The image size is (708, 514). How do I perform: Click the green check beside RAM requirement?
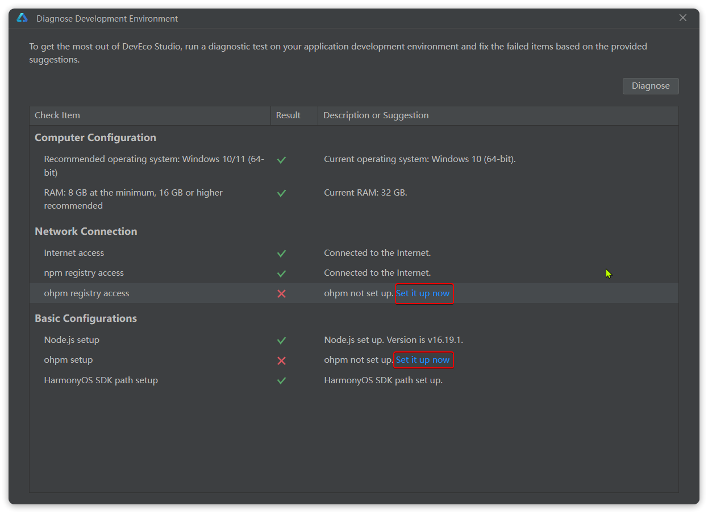tap(281, 193)
